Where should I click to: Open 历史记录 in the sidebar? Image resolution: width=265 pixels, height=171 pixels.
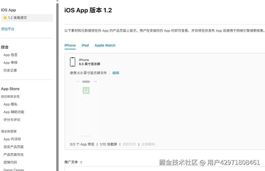pyautogui.click(x=10, y=70)
